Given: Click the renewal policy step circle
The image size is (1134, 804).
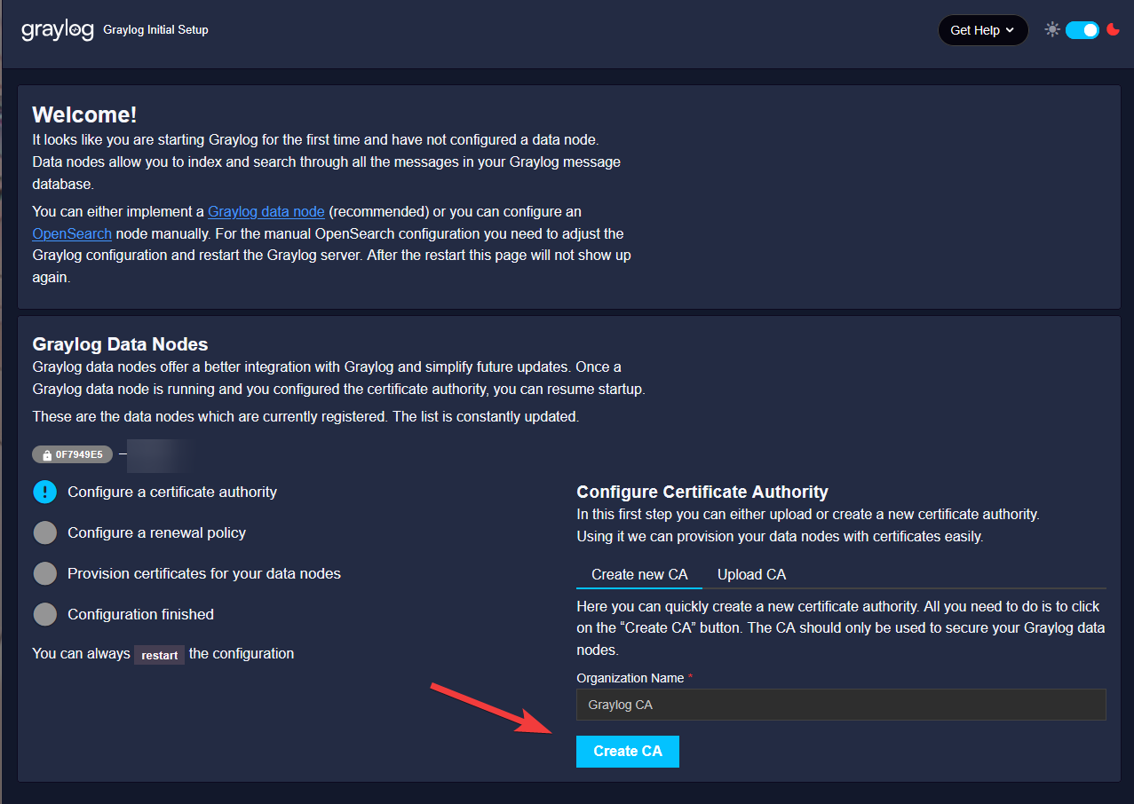Looking at the screenshot, I should pyautogui.click(x=44, y=532).
